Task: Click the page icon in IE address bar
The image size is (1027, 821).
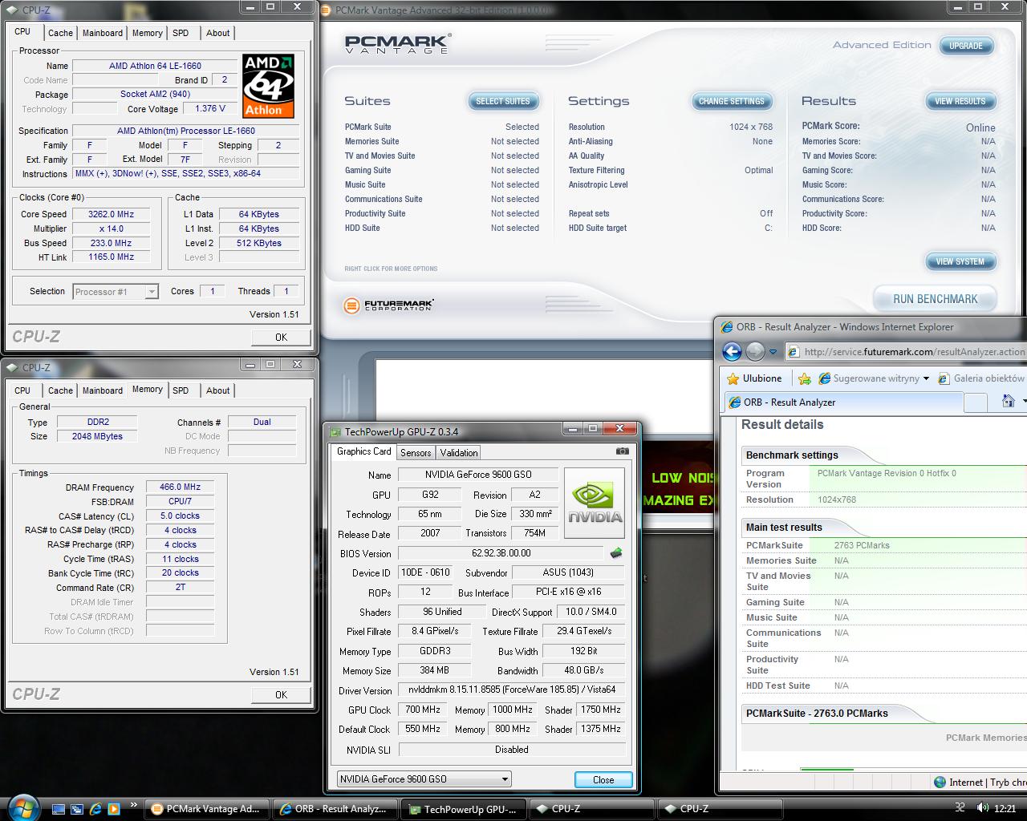Action: (x=794, y=352)
